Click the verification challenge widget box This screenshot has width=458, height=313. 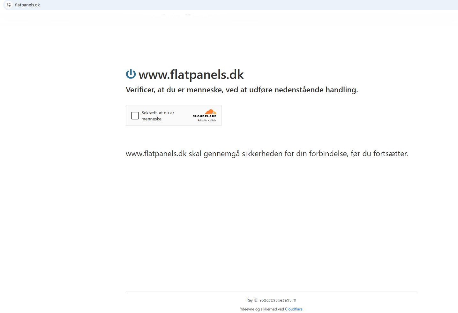[x=174, y=115]
